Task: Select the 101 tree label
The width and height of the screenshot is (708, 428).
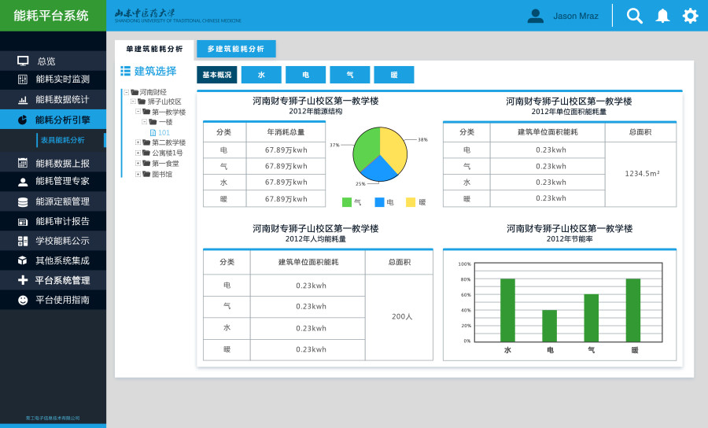Action: click(x=164, y=133)
